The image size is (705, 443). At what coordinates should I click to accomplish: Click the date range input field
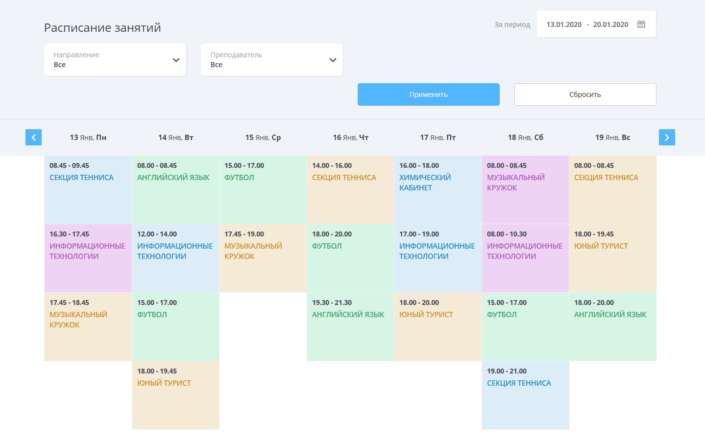(x=587, y=24)
